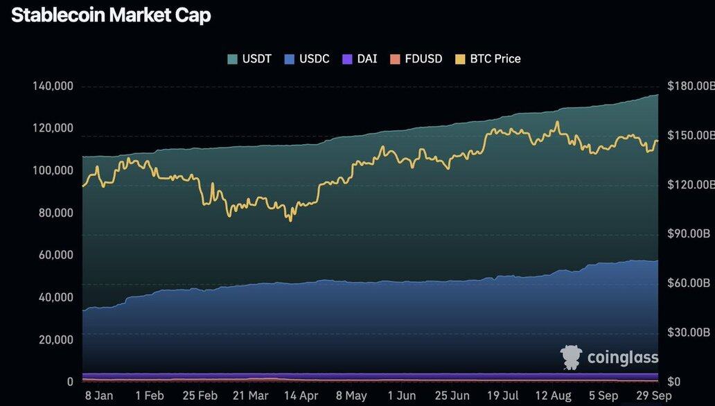
Task: Click the Stablecoin Market Cap title
Action: coord(111,17)
